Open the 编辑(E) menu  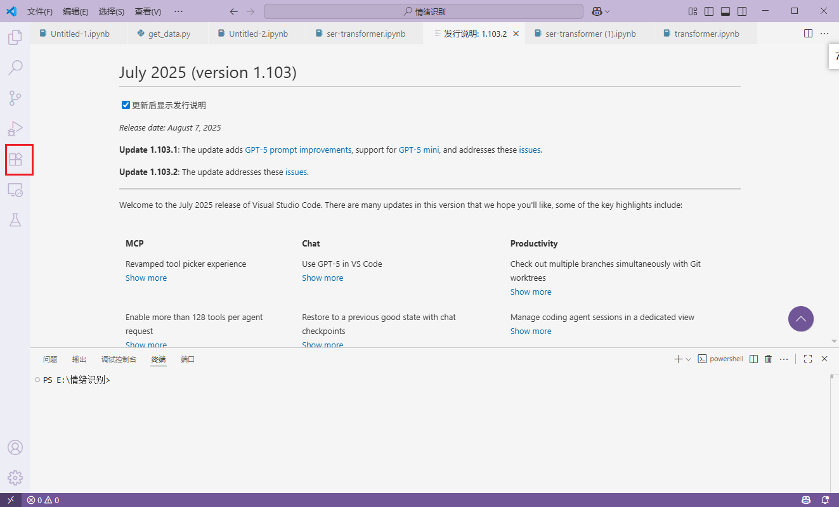coord(75,11)
